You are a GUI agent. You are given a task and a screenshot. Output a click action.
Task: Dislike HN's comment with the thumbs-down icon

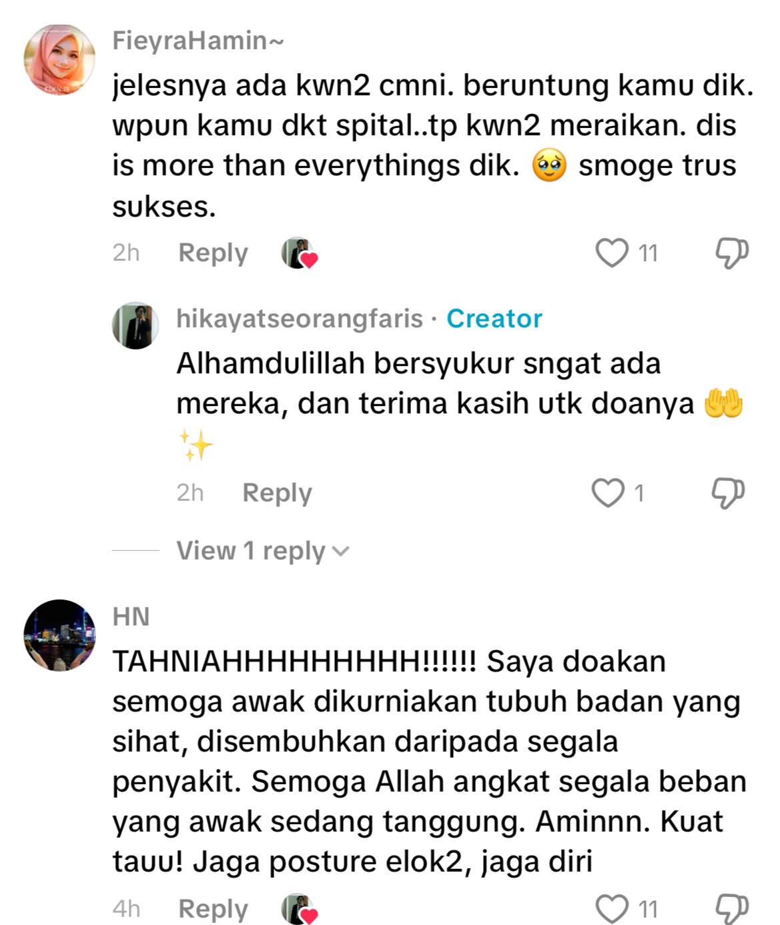coord(732,909)
